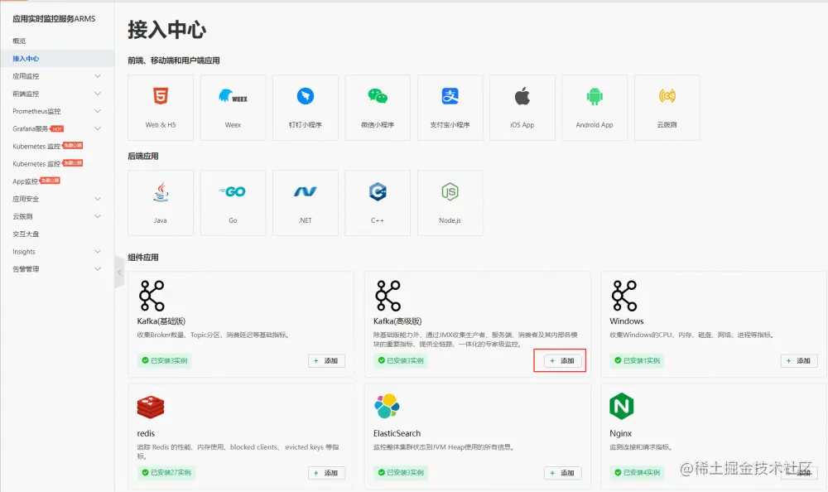Viewport: 828px width, 492px height.
Task: Open the Web & H5 access card
Action: 161,108
